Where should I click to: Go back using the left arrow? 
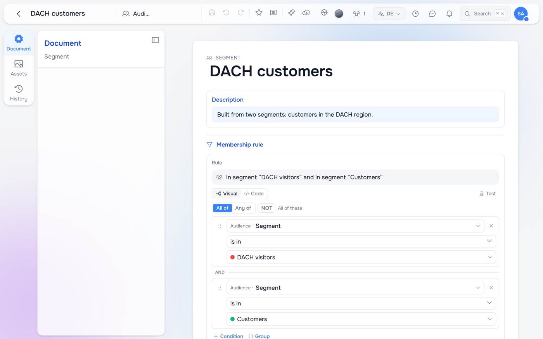18,14
